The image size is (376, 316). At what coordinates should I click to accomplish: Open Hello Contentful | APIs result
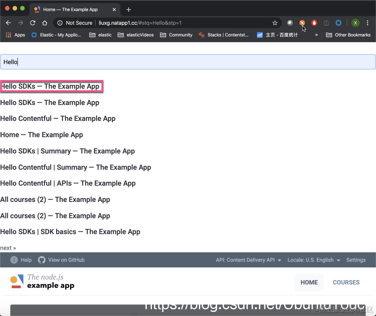click(x=68, y=183)
